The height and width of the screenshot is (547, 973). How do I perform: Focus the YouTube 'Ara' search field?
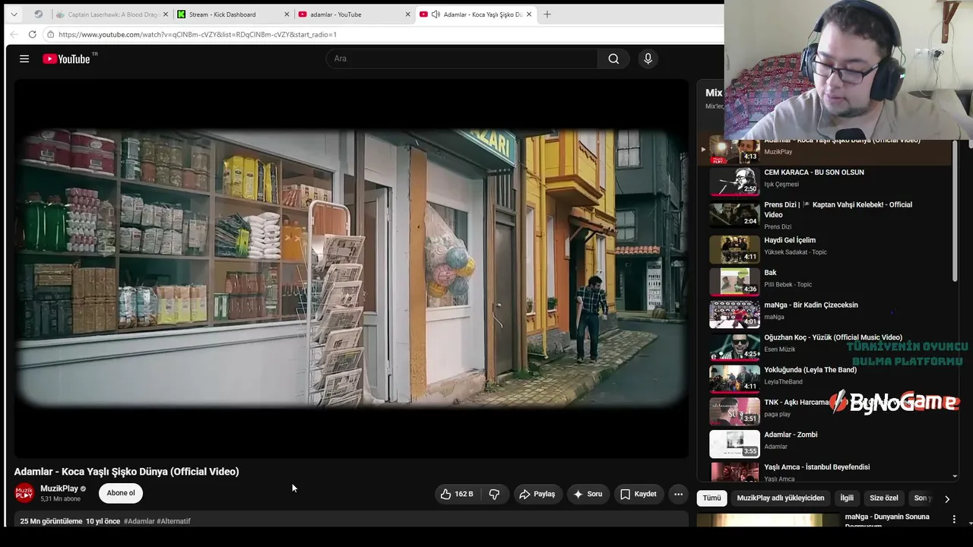(462, 58)
